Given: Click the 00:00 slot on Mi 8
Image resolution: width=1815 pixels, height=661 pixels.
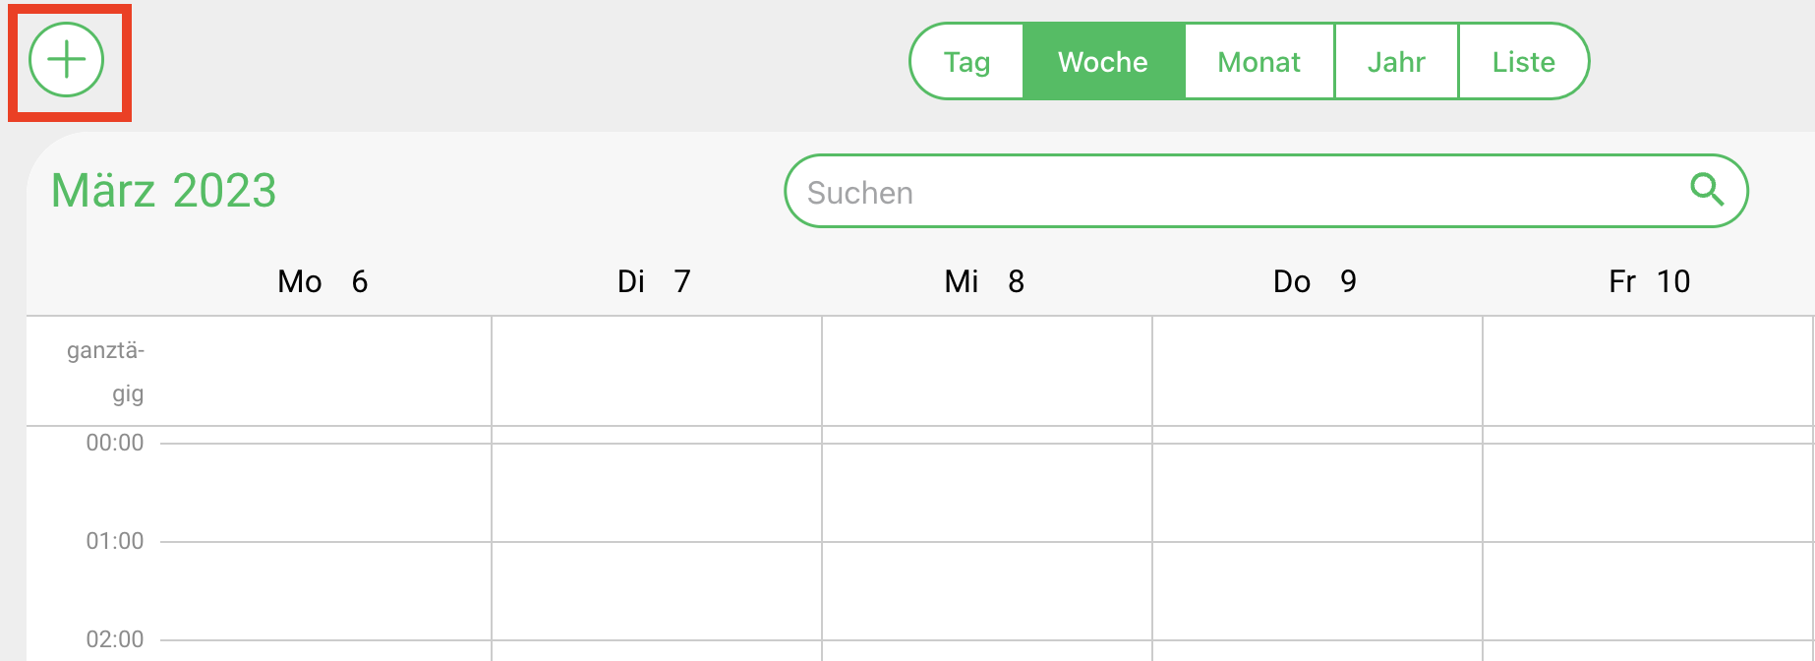Looking at the screenshot, I should click(x=987, y=492).
